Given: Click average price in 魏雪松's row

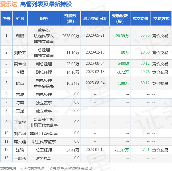Looking at the screenshot, I should (145, 63).
